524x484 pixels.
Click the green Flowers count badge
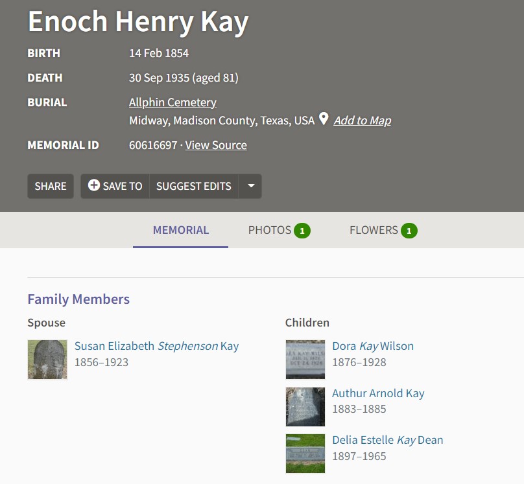coord(409,231)
